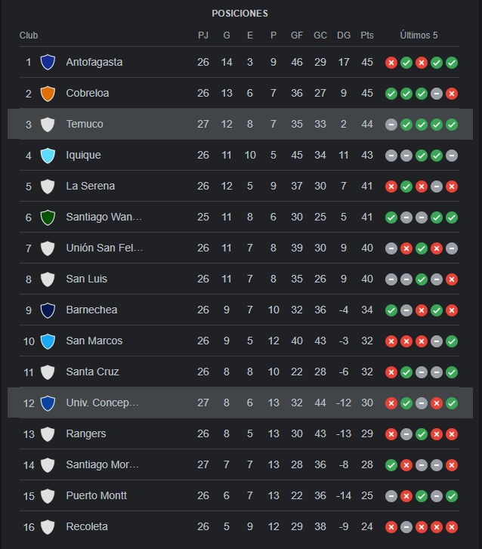Select the Puerto Montt club name
This screenshot has height=549, width=482.
pos(97,496)
